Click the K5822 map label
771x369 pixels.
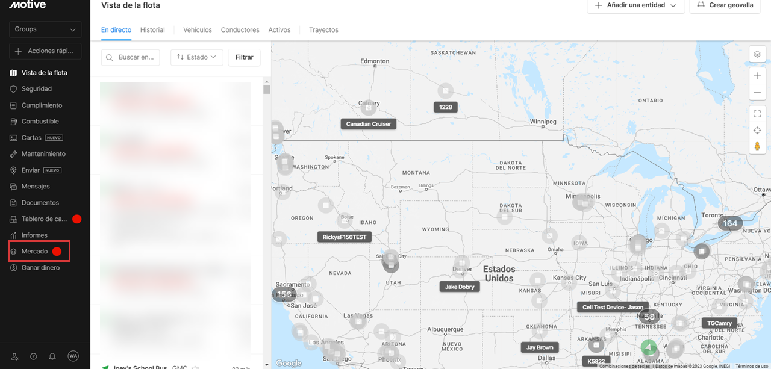pyautogui.click(x=596, y=362)
